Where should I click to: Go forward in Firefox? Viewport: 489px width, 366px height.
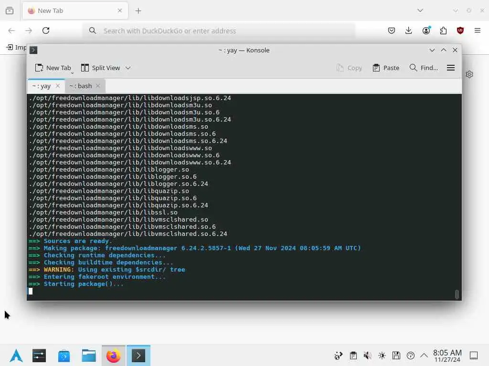pyautogui.click(x=29, y=30)
